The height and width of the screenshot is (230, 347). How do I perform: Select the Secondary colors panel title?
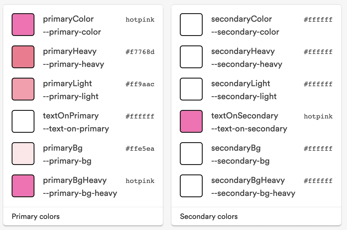tap(209, 217)
